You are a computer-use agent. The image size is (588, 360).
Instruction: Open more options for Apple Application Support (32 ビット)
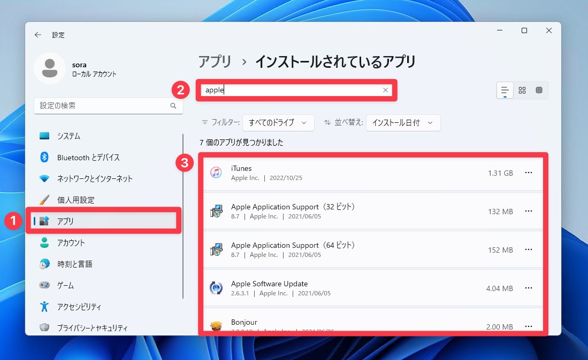pos(529,212)
